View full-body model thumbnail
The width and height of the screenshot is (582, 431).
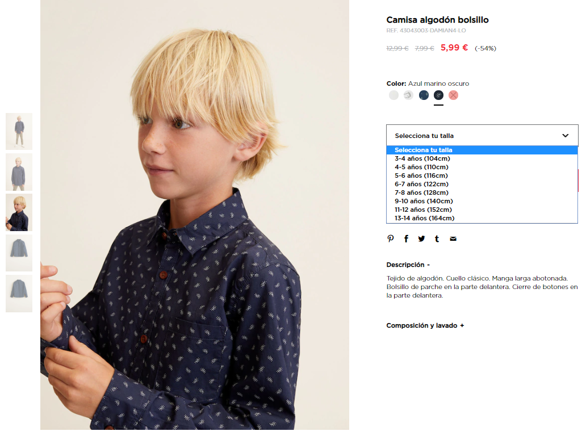19,131
